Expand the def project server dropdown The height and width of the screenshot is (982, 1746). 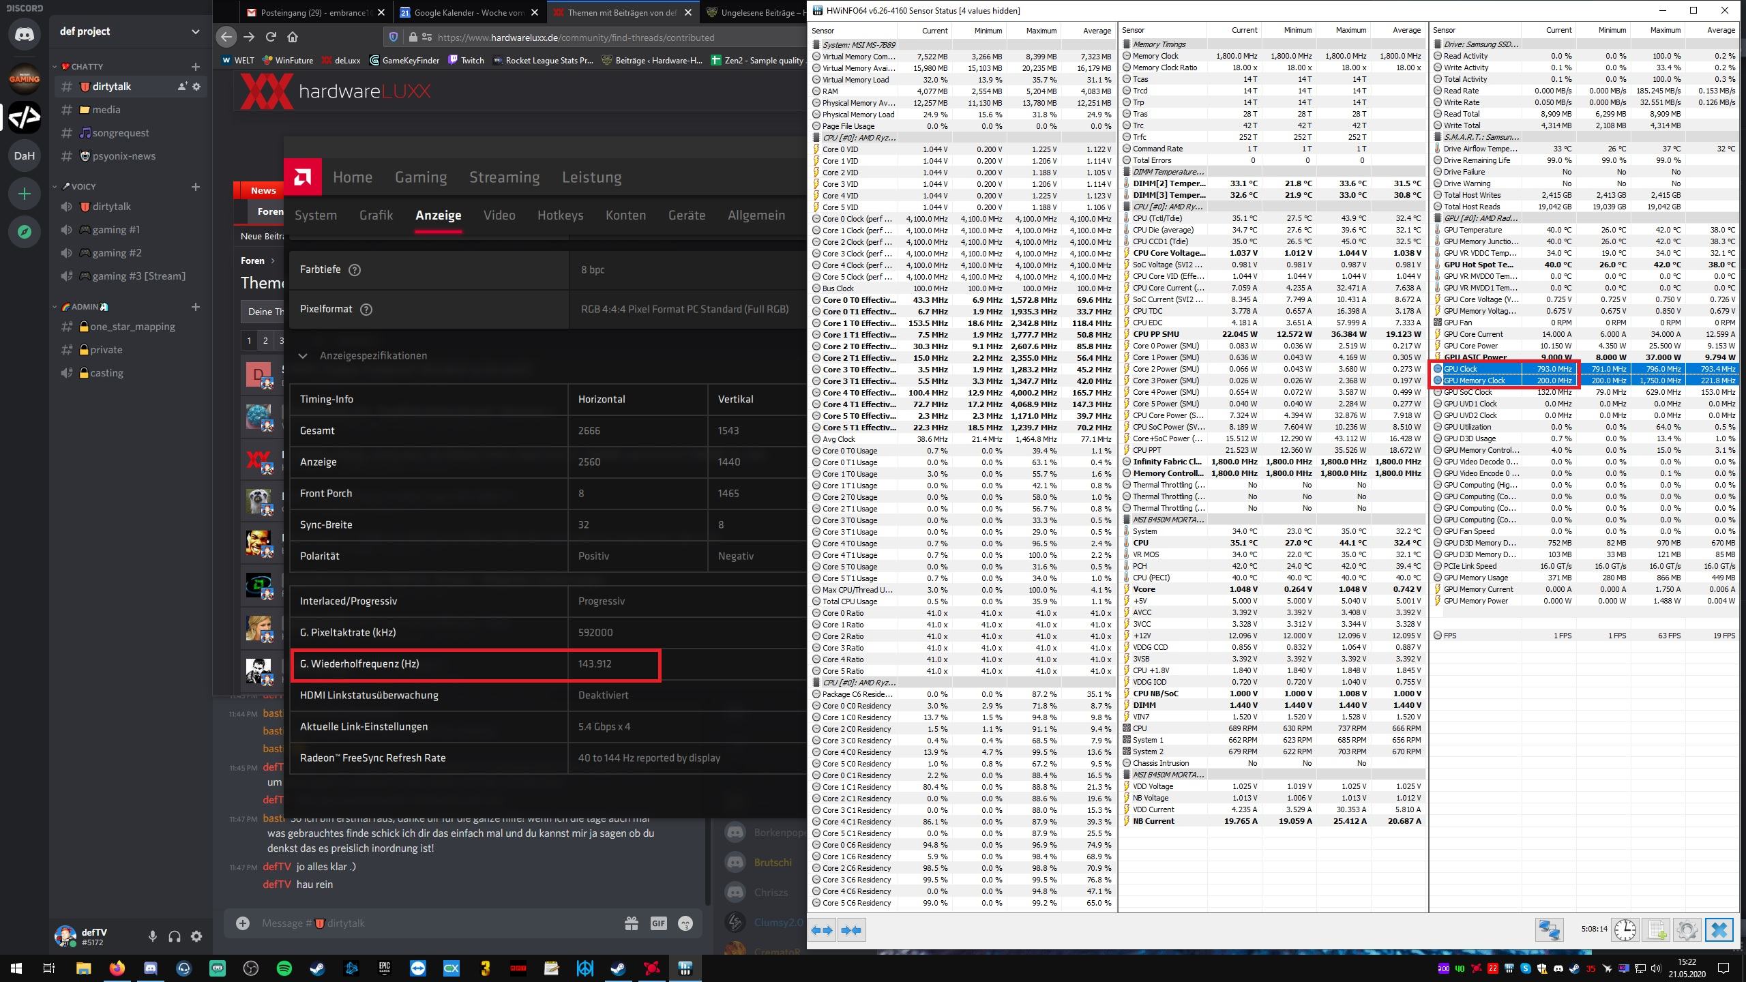click(x=196, y=31)
